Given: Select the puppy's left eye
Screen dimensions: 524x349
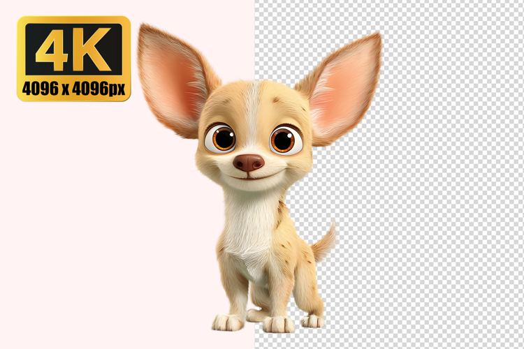Looking at the screenshot, I should (x=221, y=138).
